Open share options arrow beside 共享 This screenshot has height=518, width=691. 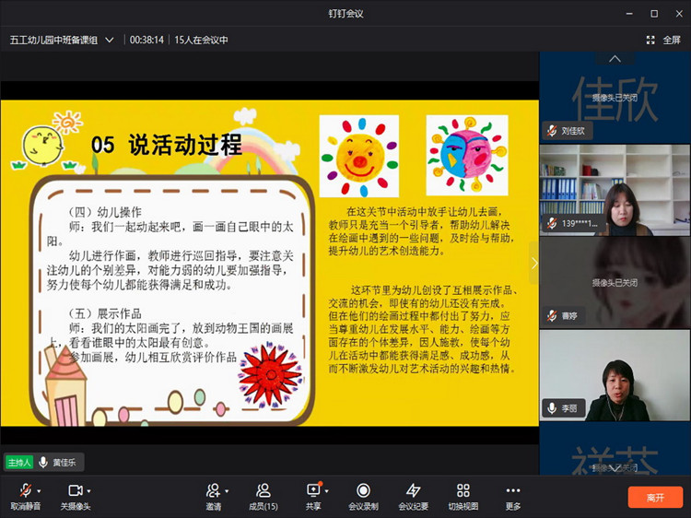tap(326, 490)
